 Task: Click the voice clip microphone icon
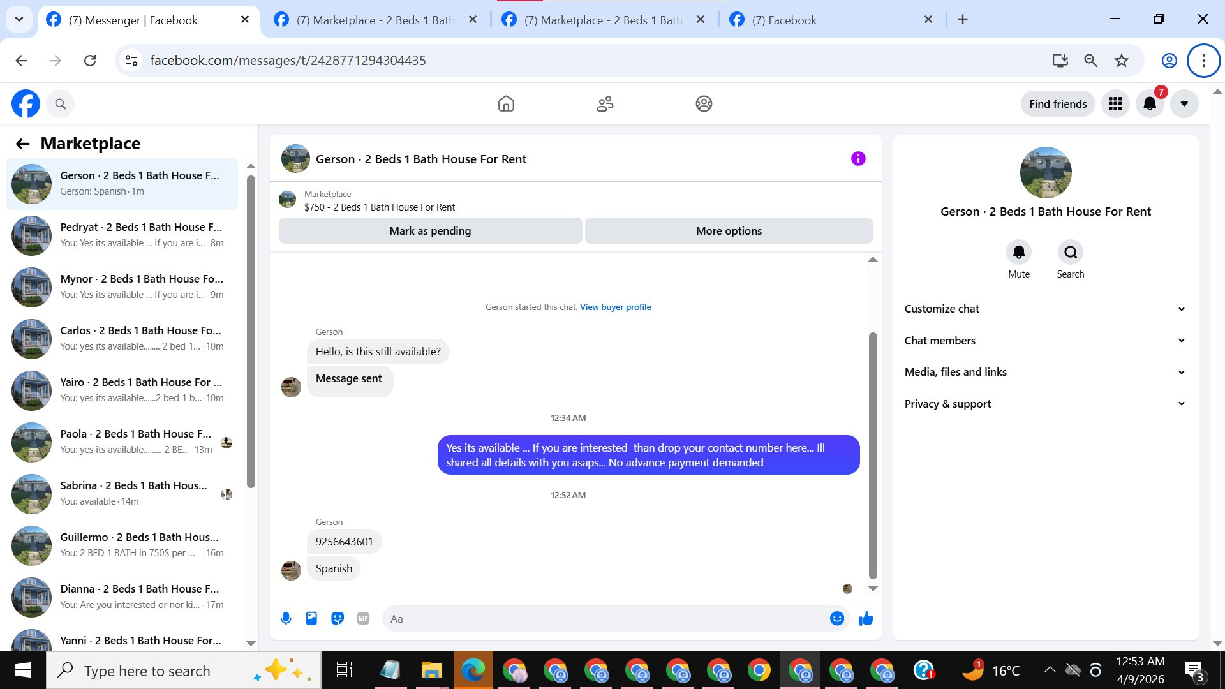point(286,618)
